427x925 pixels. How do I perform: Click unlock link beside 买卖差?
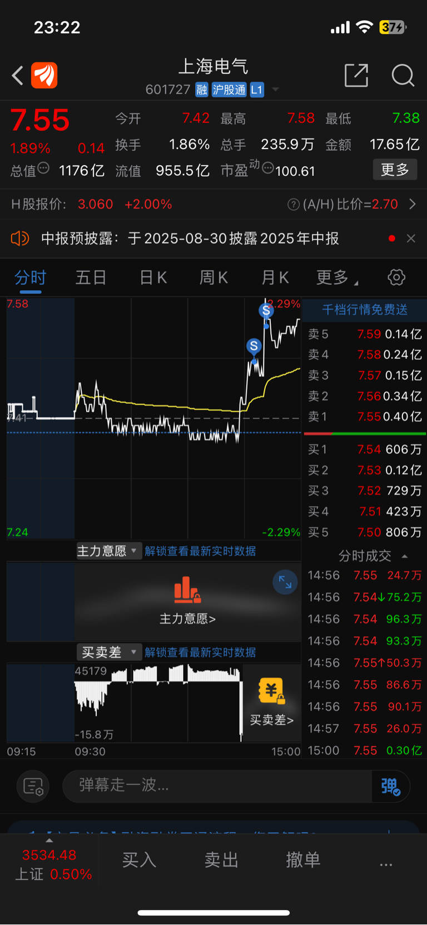(x=200, y=652)
